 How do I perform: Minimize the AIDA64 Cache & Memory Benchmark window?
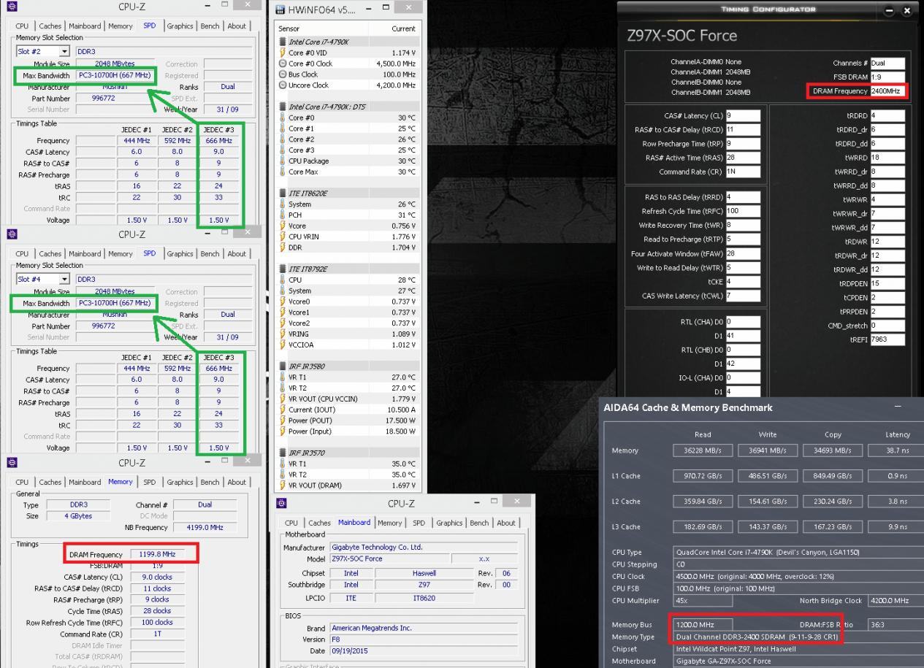(x=898, y=407)
